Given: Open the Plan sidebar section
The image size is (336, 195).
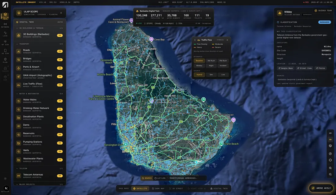Looking at the screenshot, I should pos(5,60).
